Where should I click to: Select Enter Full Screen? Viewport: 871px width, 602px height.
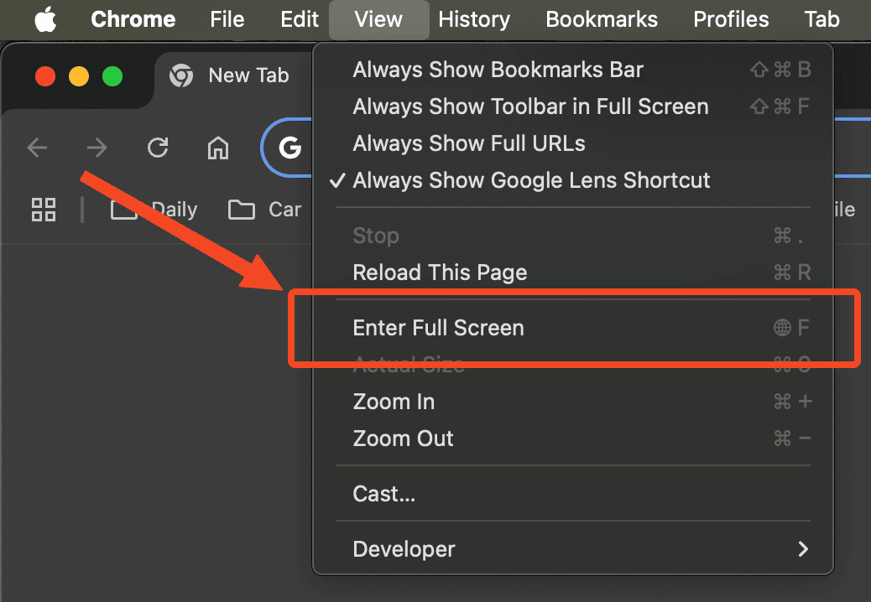click(x=573, y=328)
